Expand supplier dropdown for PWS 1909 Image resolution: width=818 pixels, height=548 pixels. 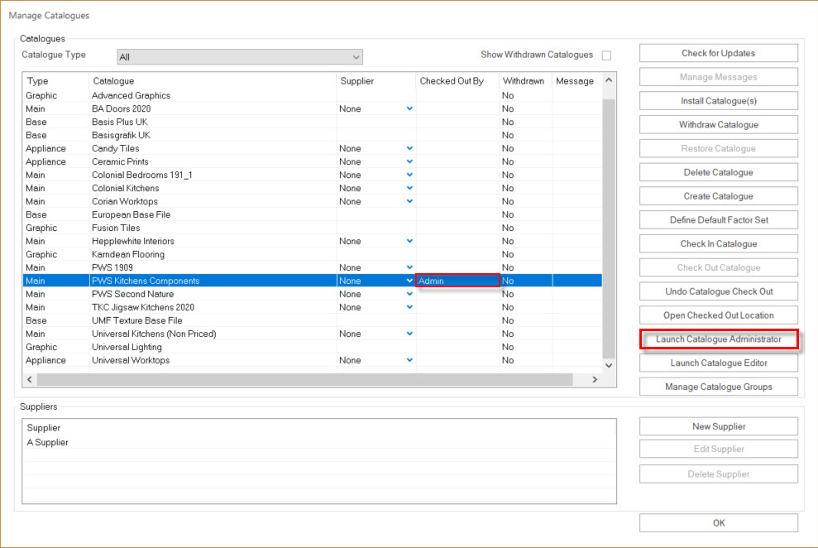pos(409,267)
